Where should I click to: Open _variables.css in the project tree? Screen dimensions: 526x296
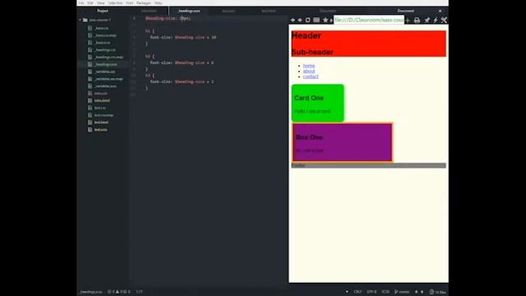tap(104, 72)
